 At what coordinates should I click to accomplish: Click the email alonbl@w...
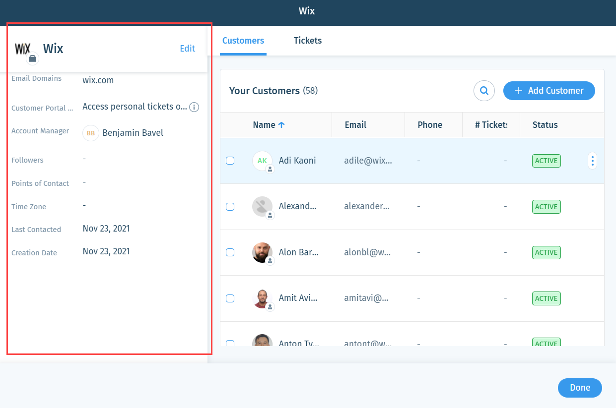point(367,252)
